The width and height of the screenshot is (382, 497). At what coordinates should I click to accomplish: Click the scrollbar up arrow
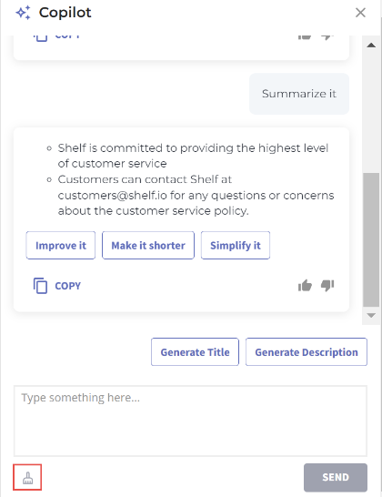371,45
